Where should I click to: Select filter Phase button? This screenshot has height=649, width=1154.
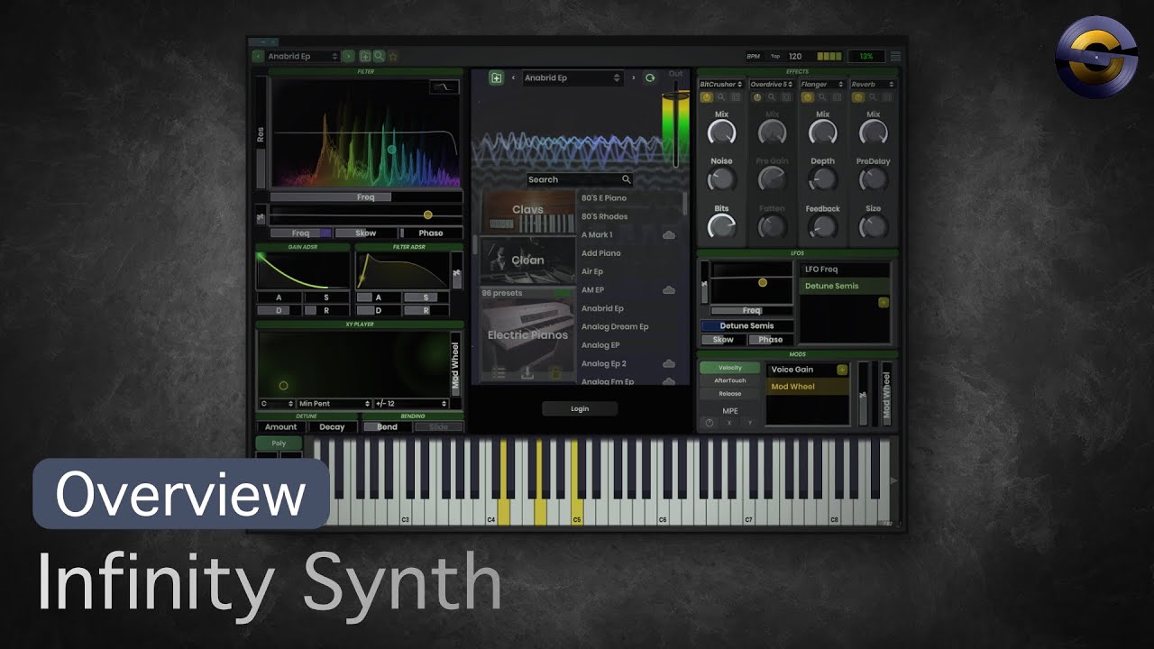pos(431,233)
